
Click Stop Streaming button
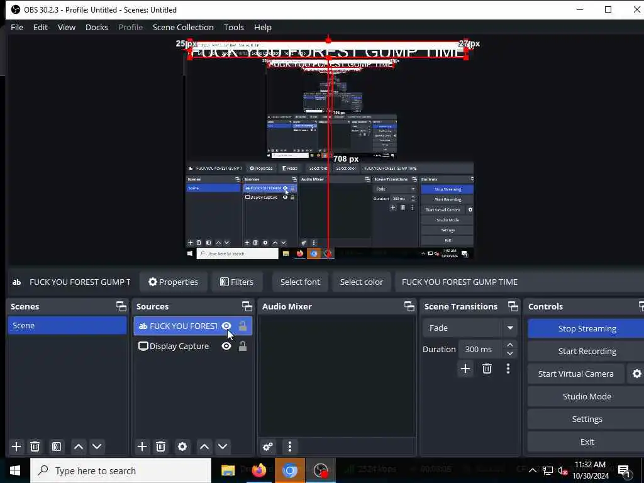(587, 328)
